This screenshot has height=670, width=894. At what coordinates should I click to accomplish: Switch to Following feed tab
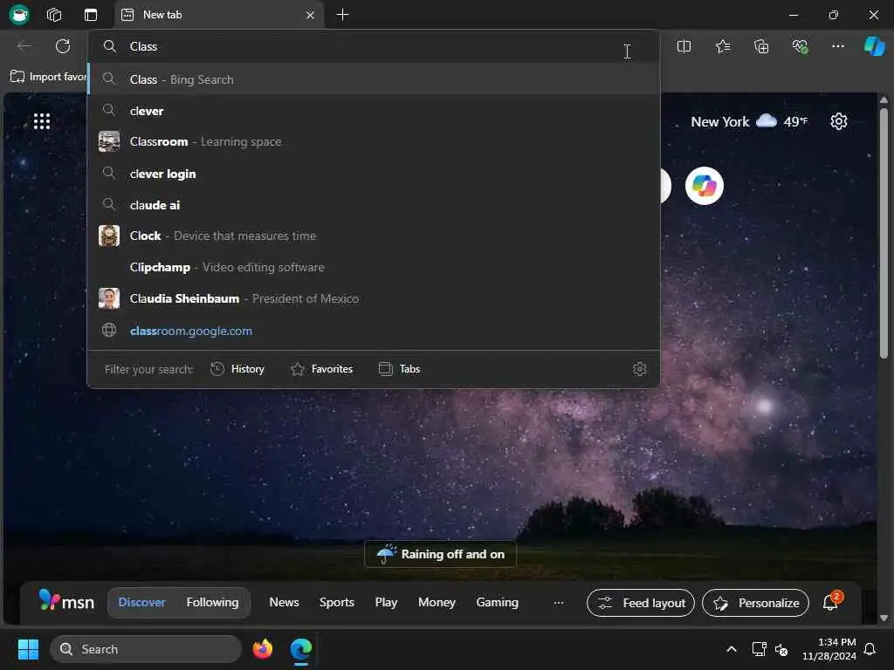[x=213, y=602]
